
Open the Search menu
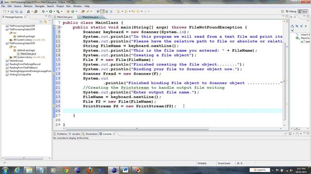coord(51,6)
